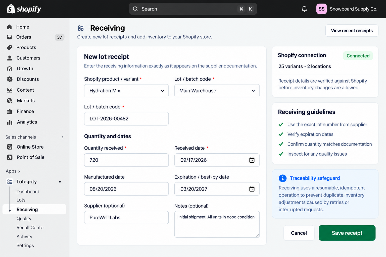The width and height of the screenshot is (386, 257).
Task: Click the search magnifier icon
Action: (135, 9)
